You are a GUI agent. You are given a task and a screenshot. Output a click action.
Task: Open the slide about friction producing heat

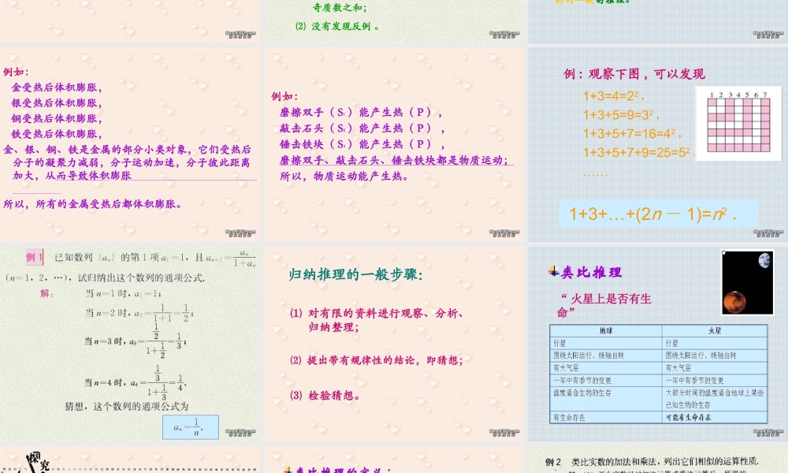(394, 144)
